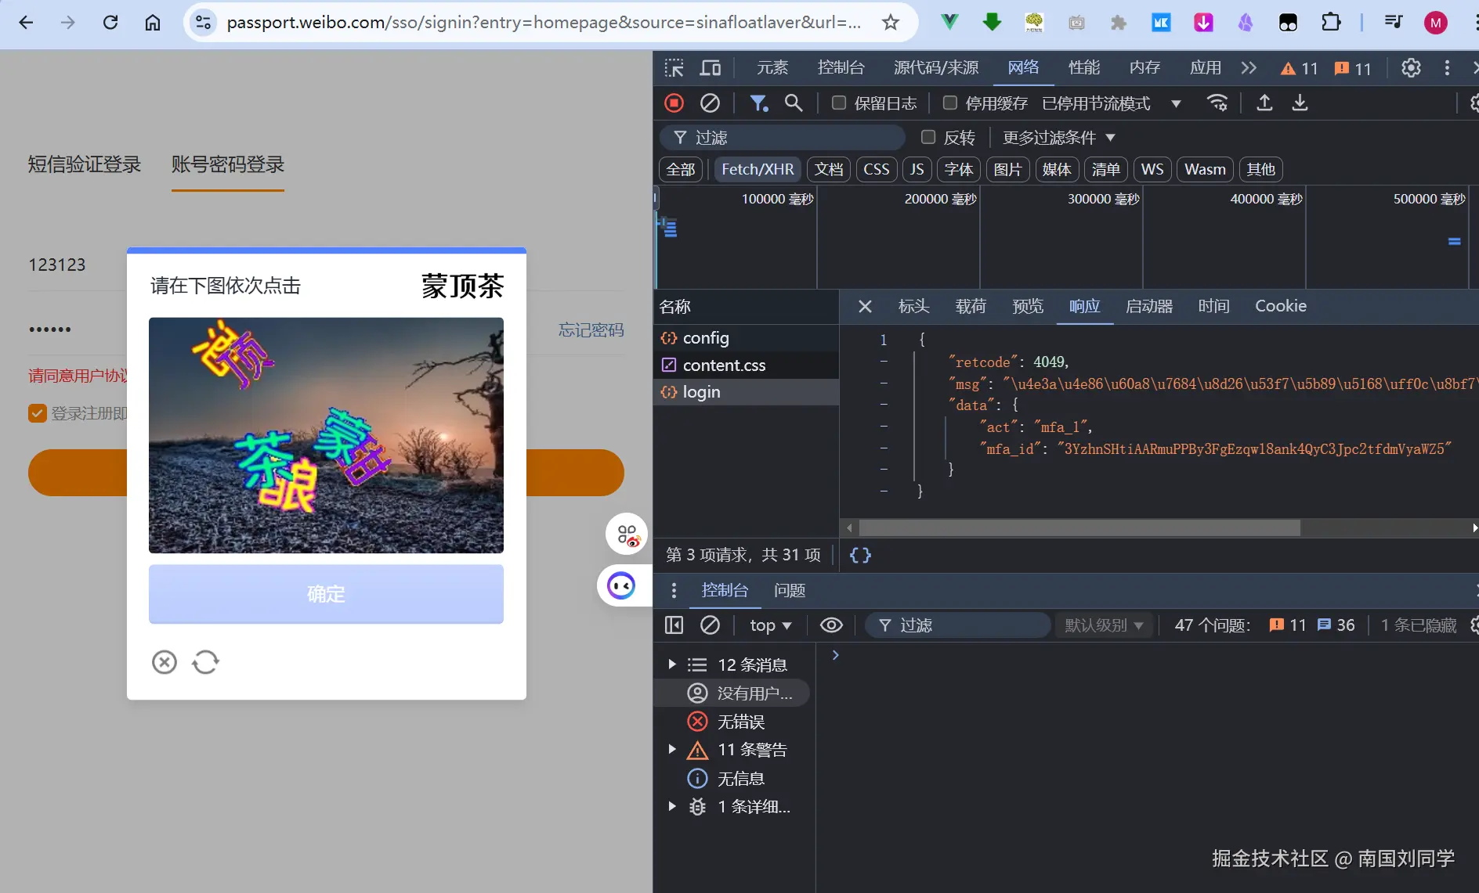Filter requests by WS type

1152,169
